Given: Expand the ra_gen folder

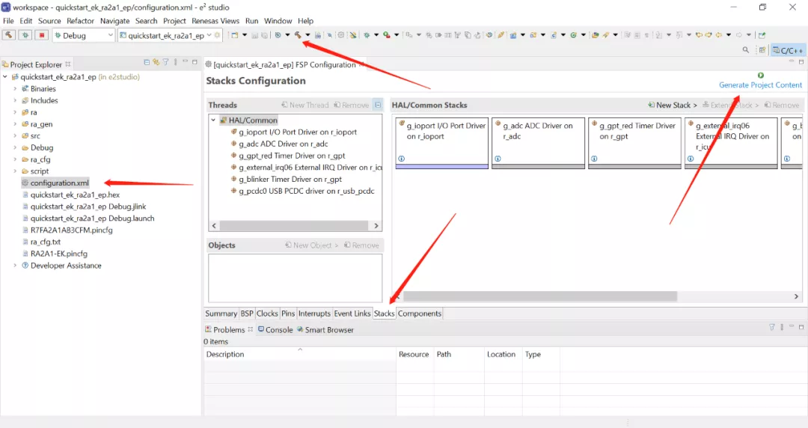Looking at the screenshot, I should click(x=15, y=124).
